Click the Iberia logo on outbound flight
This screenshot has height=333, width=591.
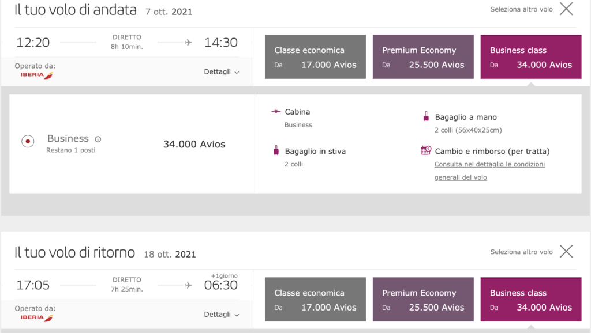[x=36, y=75]
